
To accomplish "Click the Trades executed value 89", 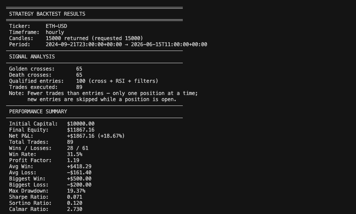I will (x=79, y=87).
